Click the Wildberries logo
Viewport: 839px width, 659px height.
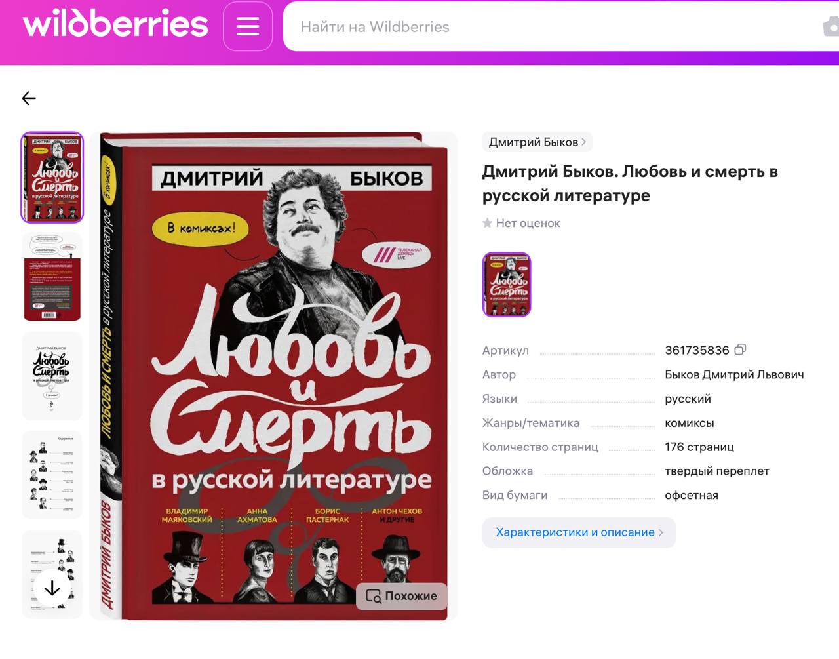click(x=115, y=24)
